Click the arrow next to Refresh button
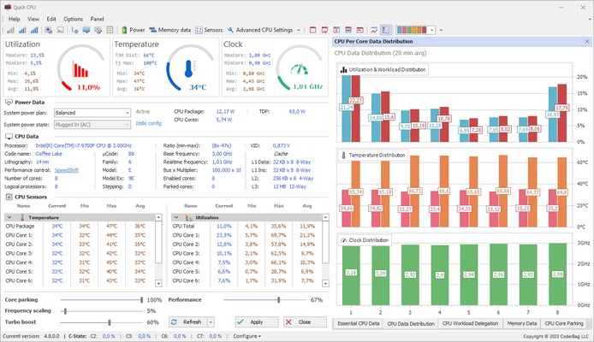594x342 pixels. [x=210, y=322]
